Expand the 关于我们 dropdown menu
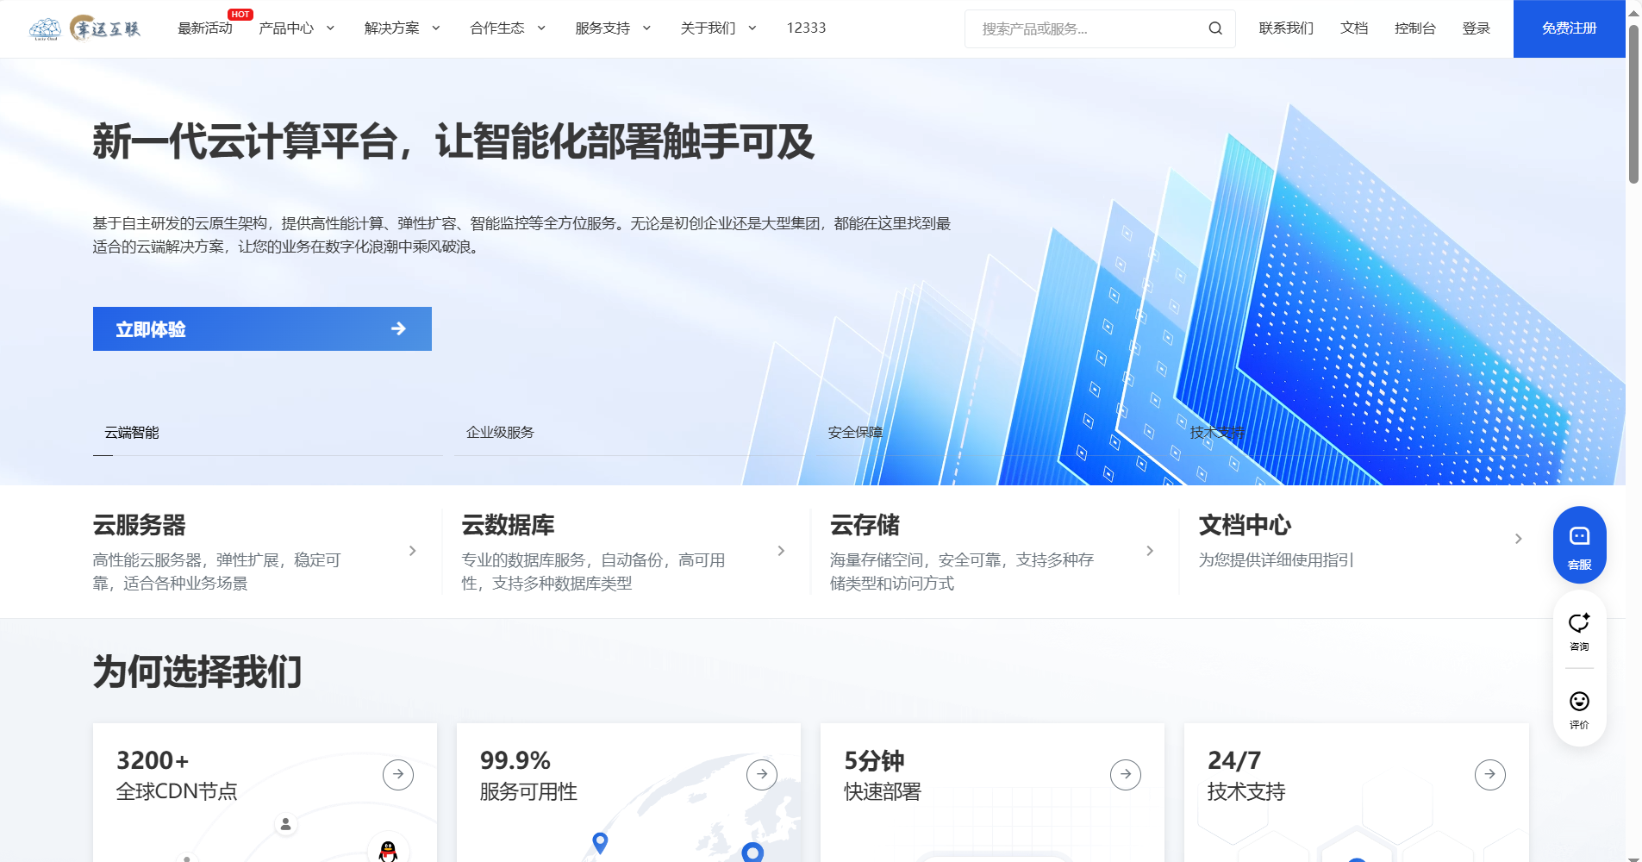Screen dimensions: 1642x862 (717, 28)
